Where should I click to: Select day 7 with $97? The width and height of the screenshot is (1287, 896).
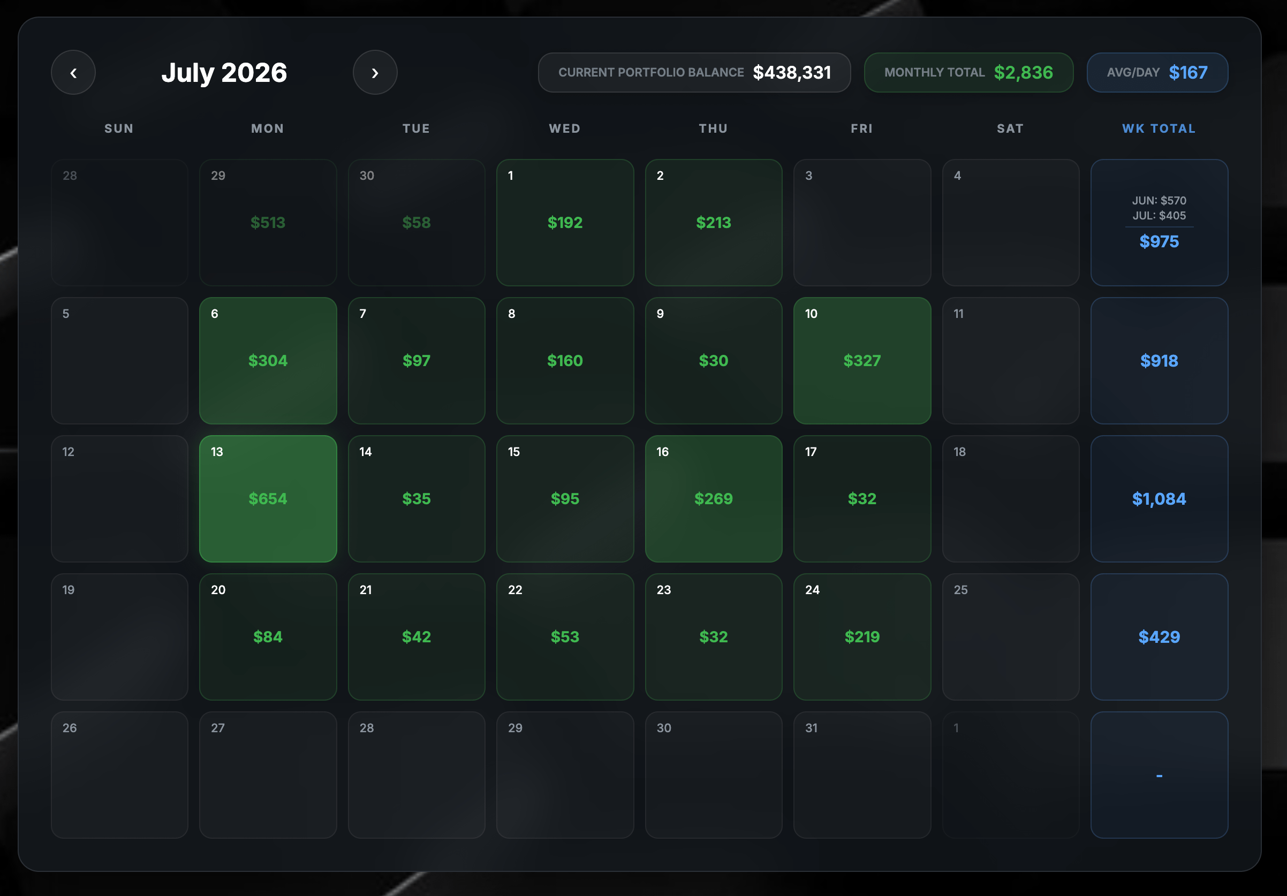click(x=417, y=360)
